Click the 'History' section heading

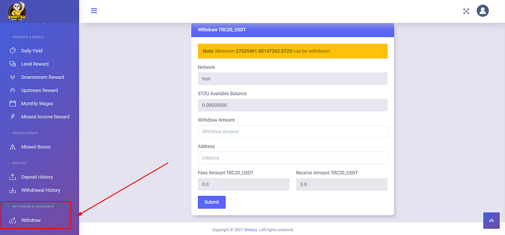(19, 164)
